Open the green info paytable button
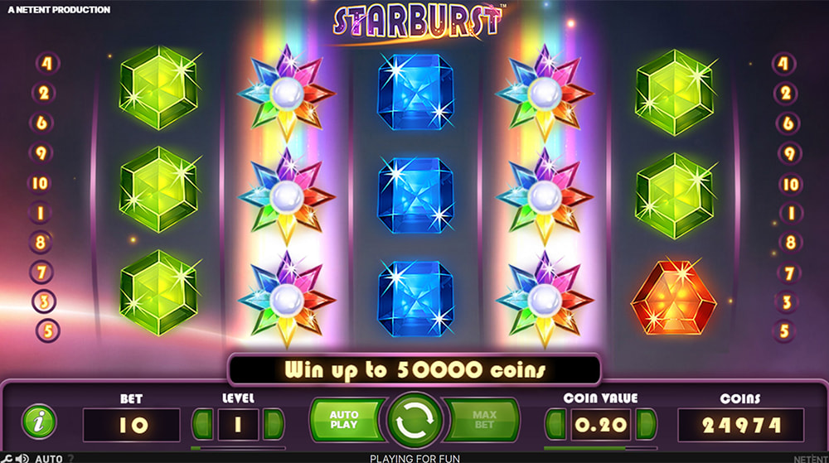 click(39, 422)
